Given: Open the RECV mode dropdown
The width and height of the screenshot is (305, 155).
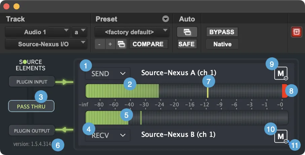Looking at the screenshot, I should (108, 135).
